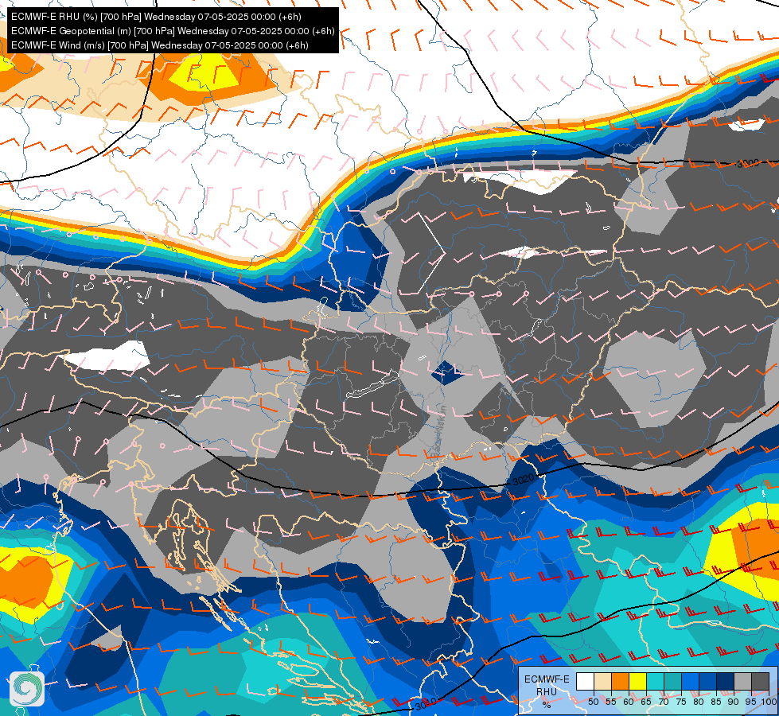779x716 pixels.
Task: Select the beige 50–55% legend swatch
Action: 602,682
